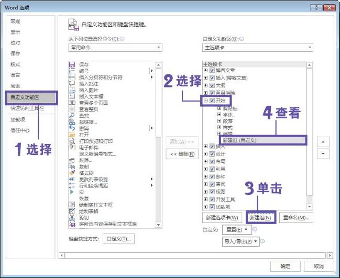Viewport: 340px width, 278px height.
Task: Select the 显示 category in sidebar
Action: (15, 32)
